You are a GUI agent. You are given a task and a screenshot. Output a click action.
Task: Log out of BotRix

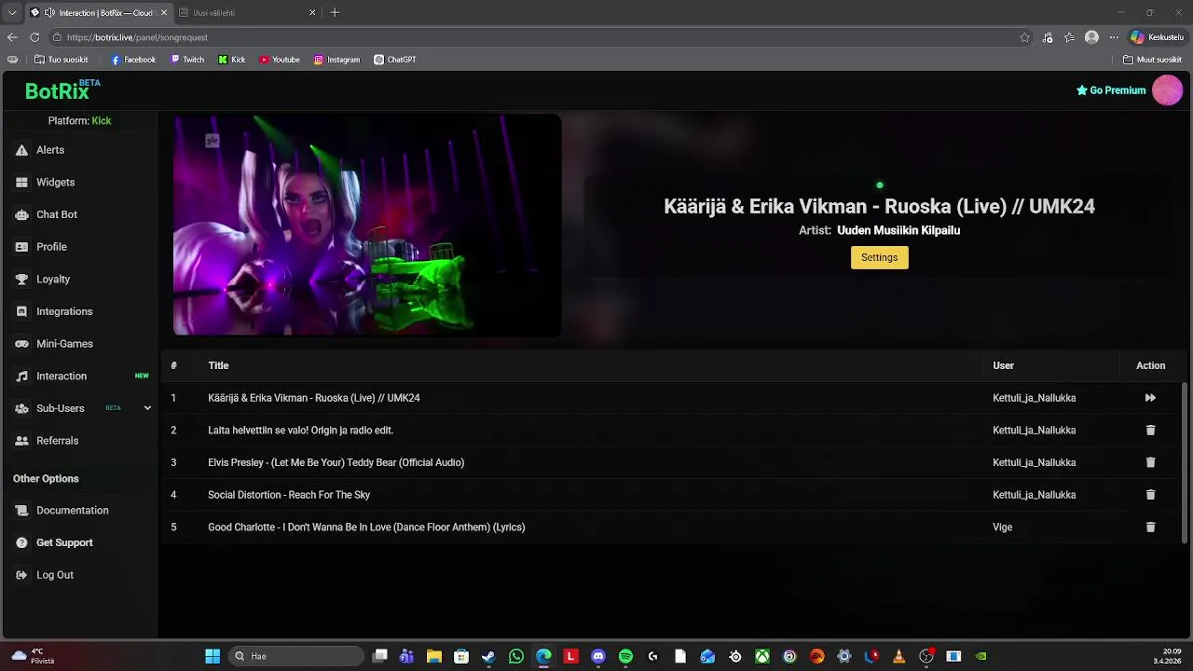point(44,575)
